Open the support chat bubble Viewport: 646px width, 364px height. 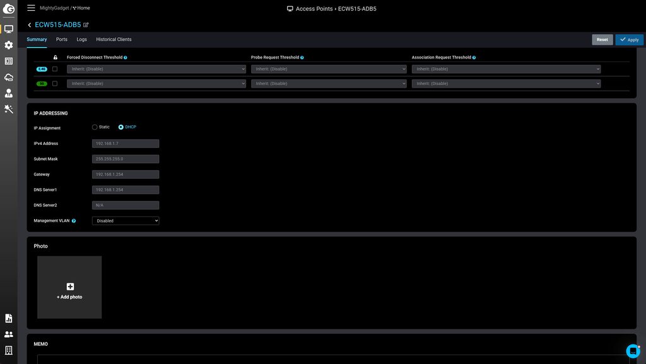[633, 351]
